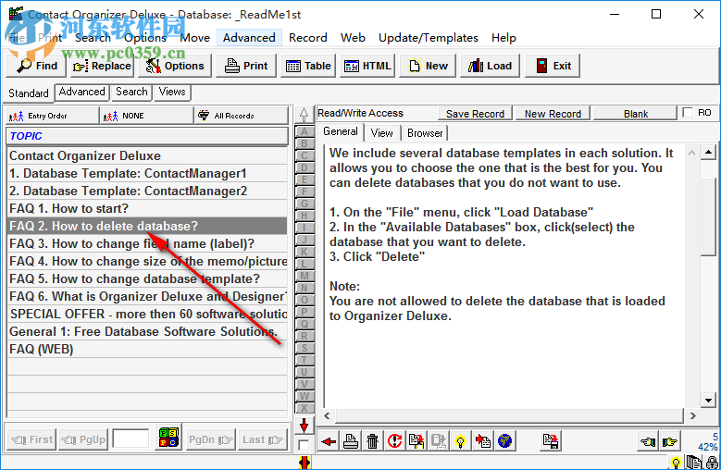Select the 'Contact Organizer Deluxe' record row

pos(147,155)
